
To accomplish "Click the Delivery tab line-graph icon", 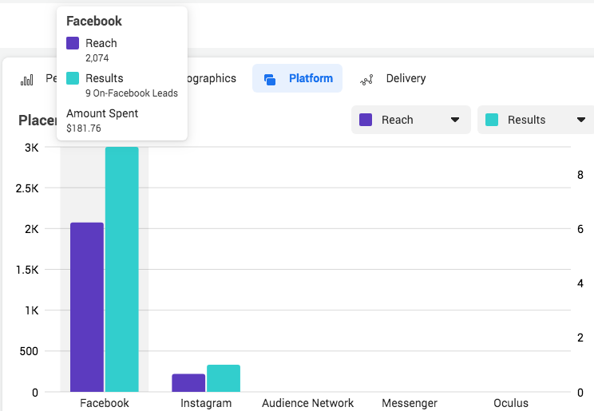I will [x=367, y=79].
